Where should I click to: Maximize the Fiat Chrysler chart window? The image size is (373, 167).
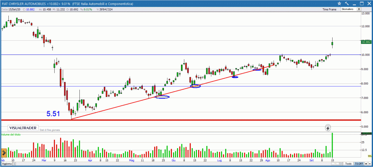(x=362, y=4)
